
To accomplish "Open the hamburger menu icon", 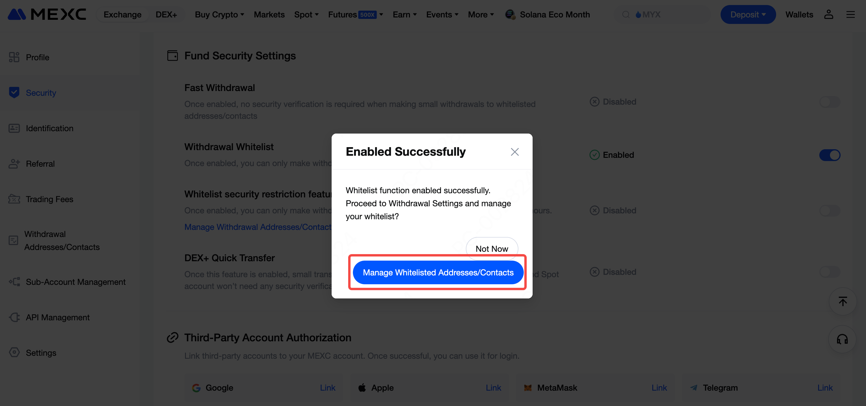I will [x=850, y=14].
